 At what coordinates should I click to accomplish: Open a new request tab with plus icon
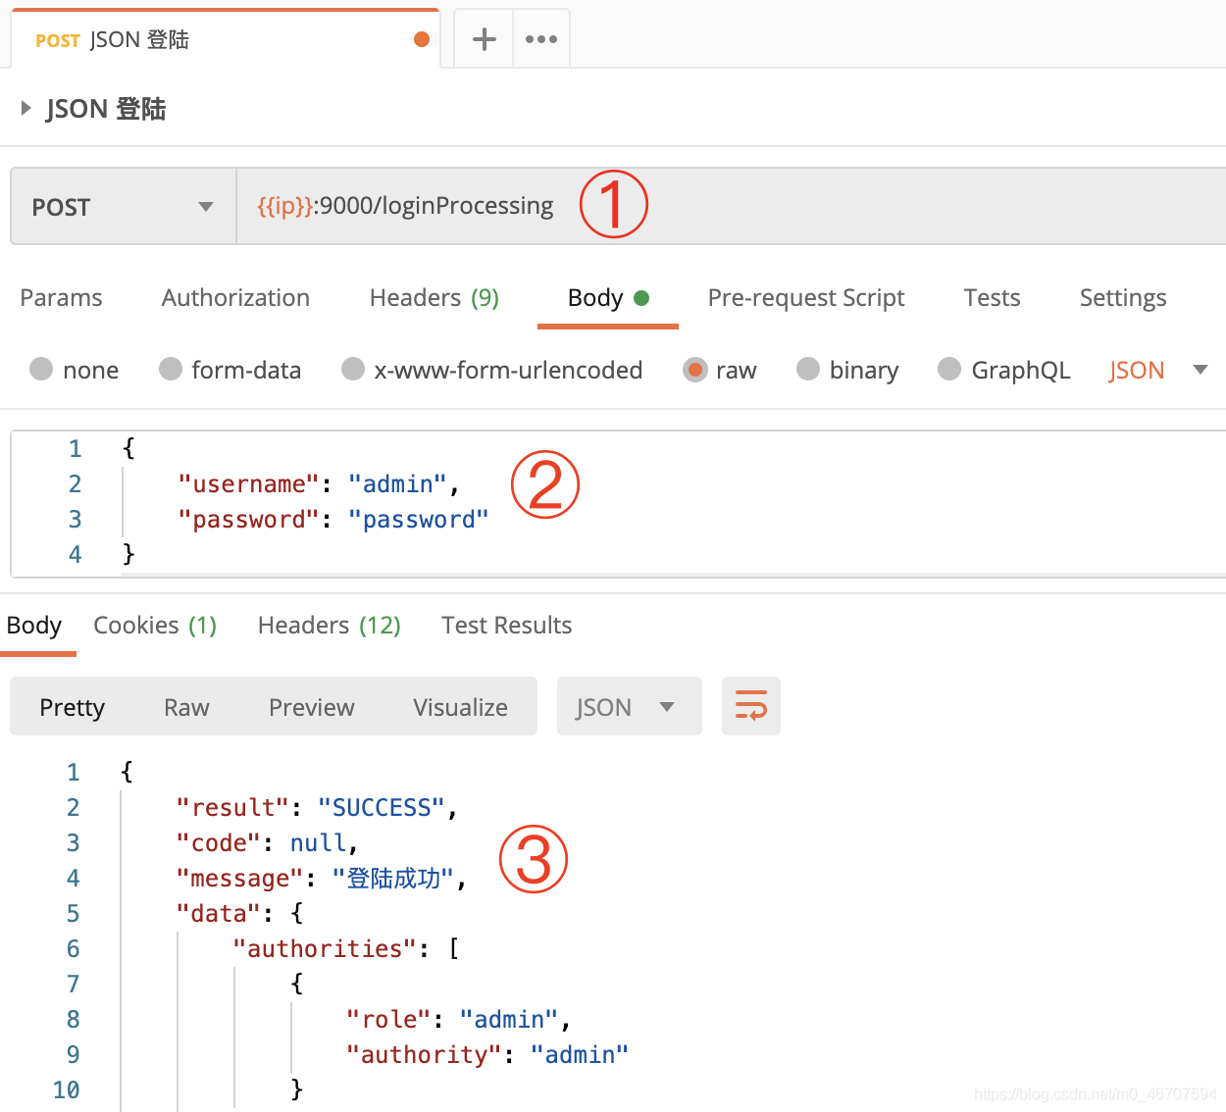[x=485, y=39]
